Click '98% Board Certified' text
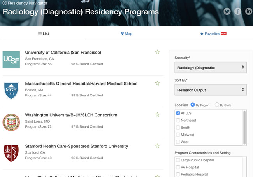 tap(87, 64)
